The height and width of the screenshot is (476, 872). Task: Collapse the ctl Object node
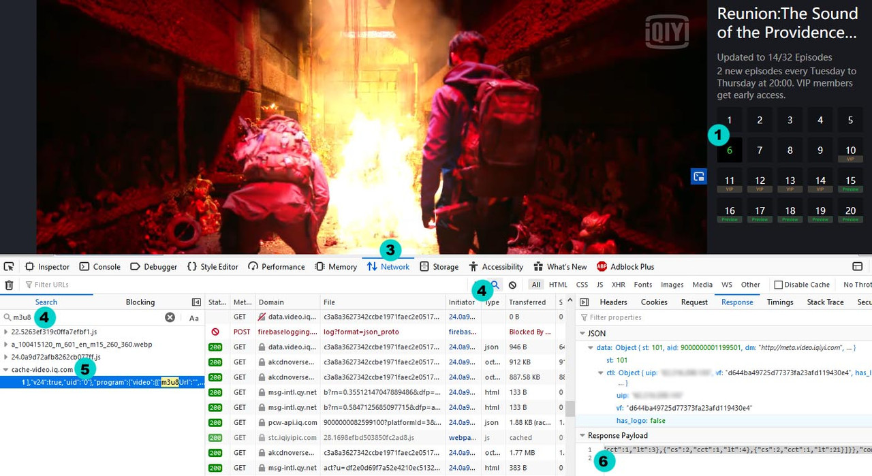[x=601, y=372]
